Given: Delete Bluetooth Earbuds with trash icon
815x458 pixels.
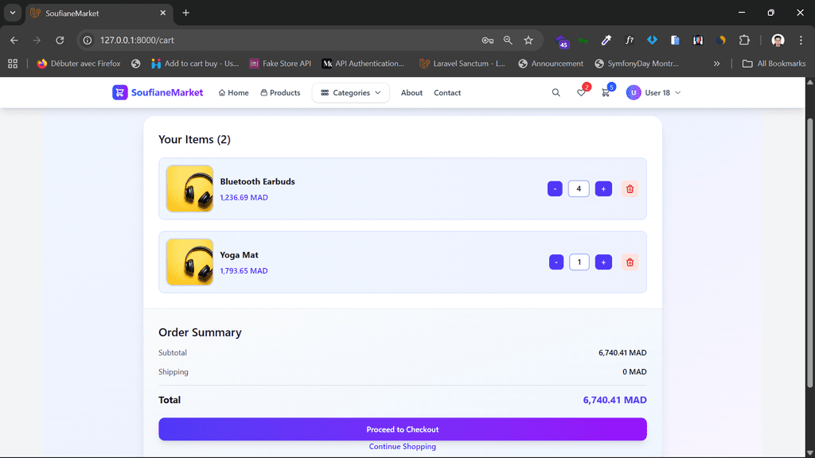Looking at the screenshot, I should tap(630, 189).
